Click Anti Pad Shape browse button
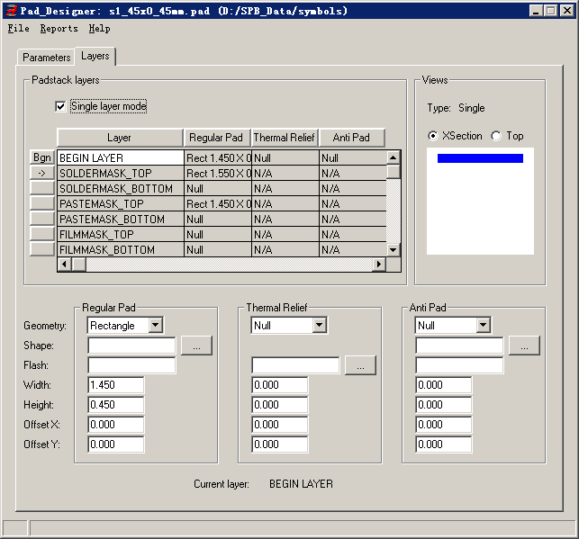Image resolution: width=579 pixels, height=539 pixels. 524,346
